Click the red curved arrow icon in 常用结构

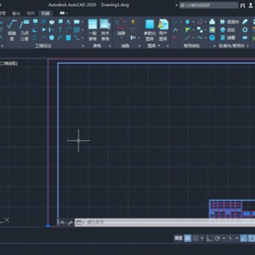pyautogui.click(x=176, y=38)
